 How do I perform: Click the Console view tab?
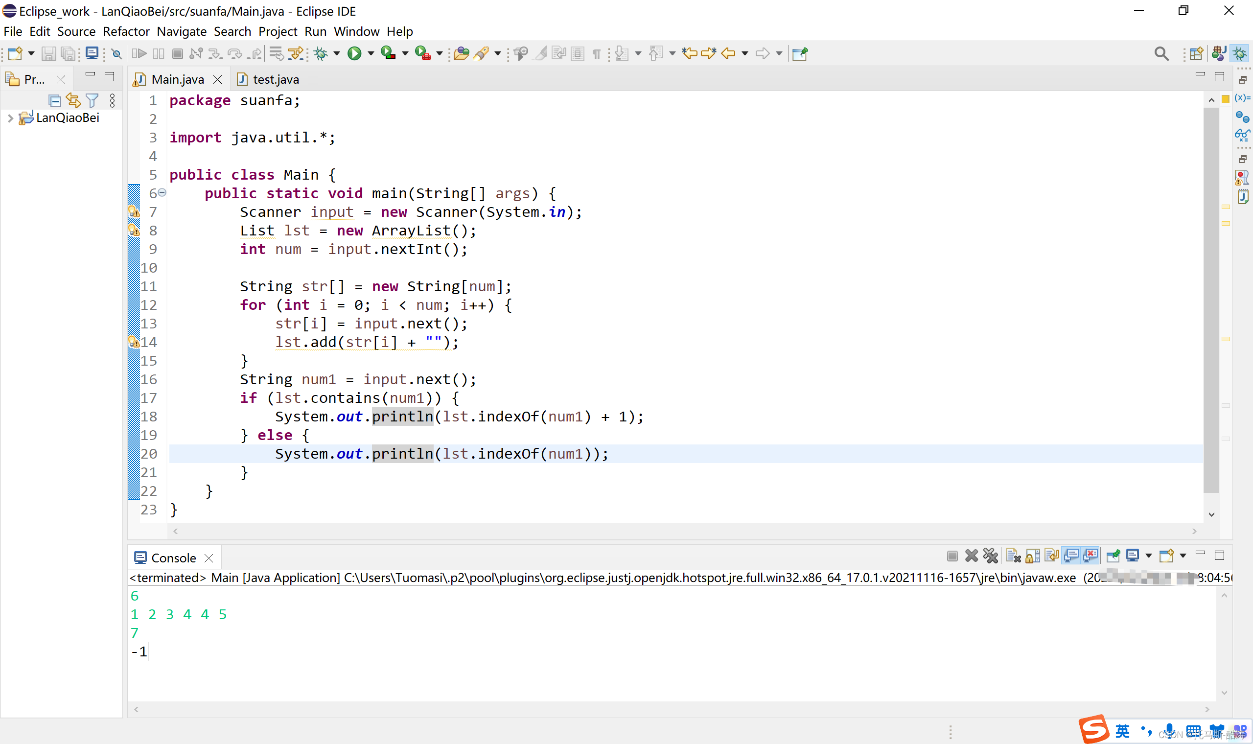(x=173, y=558)
